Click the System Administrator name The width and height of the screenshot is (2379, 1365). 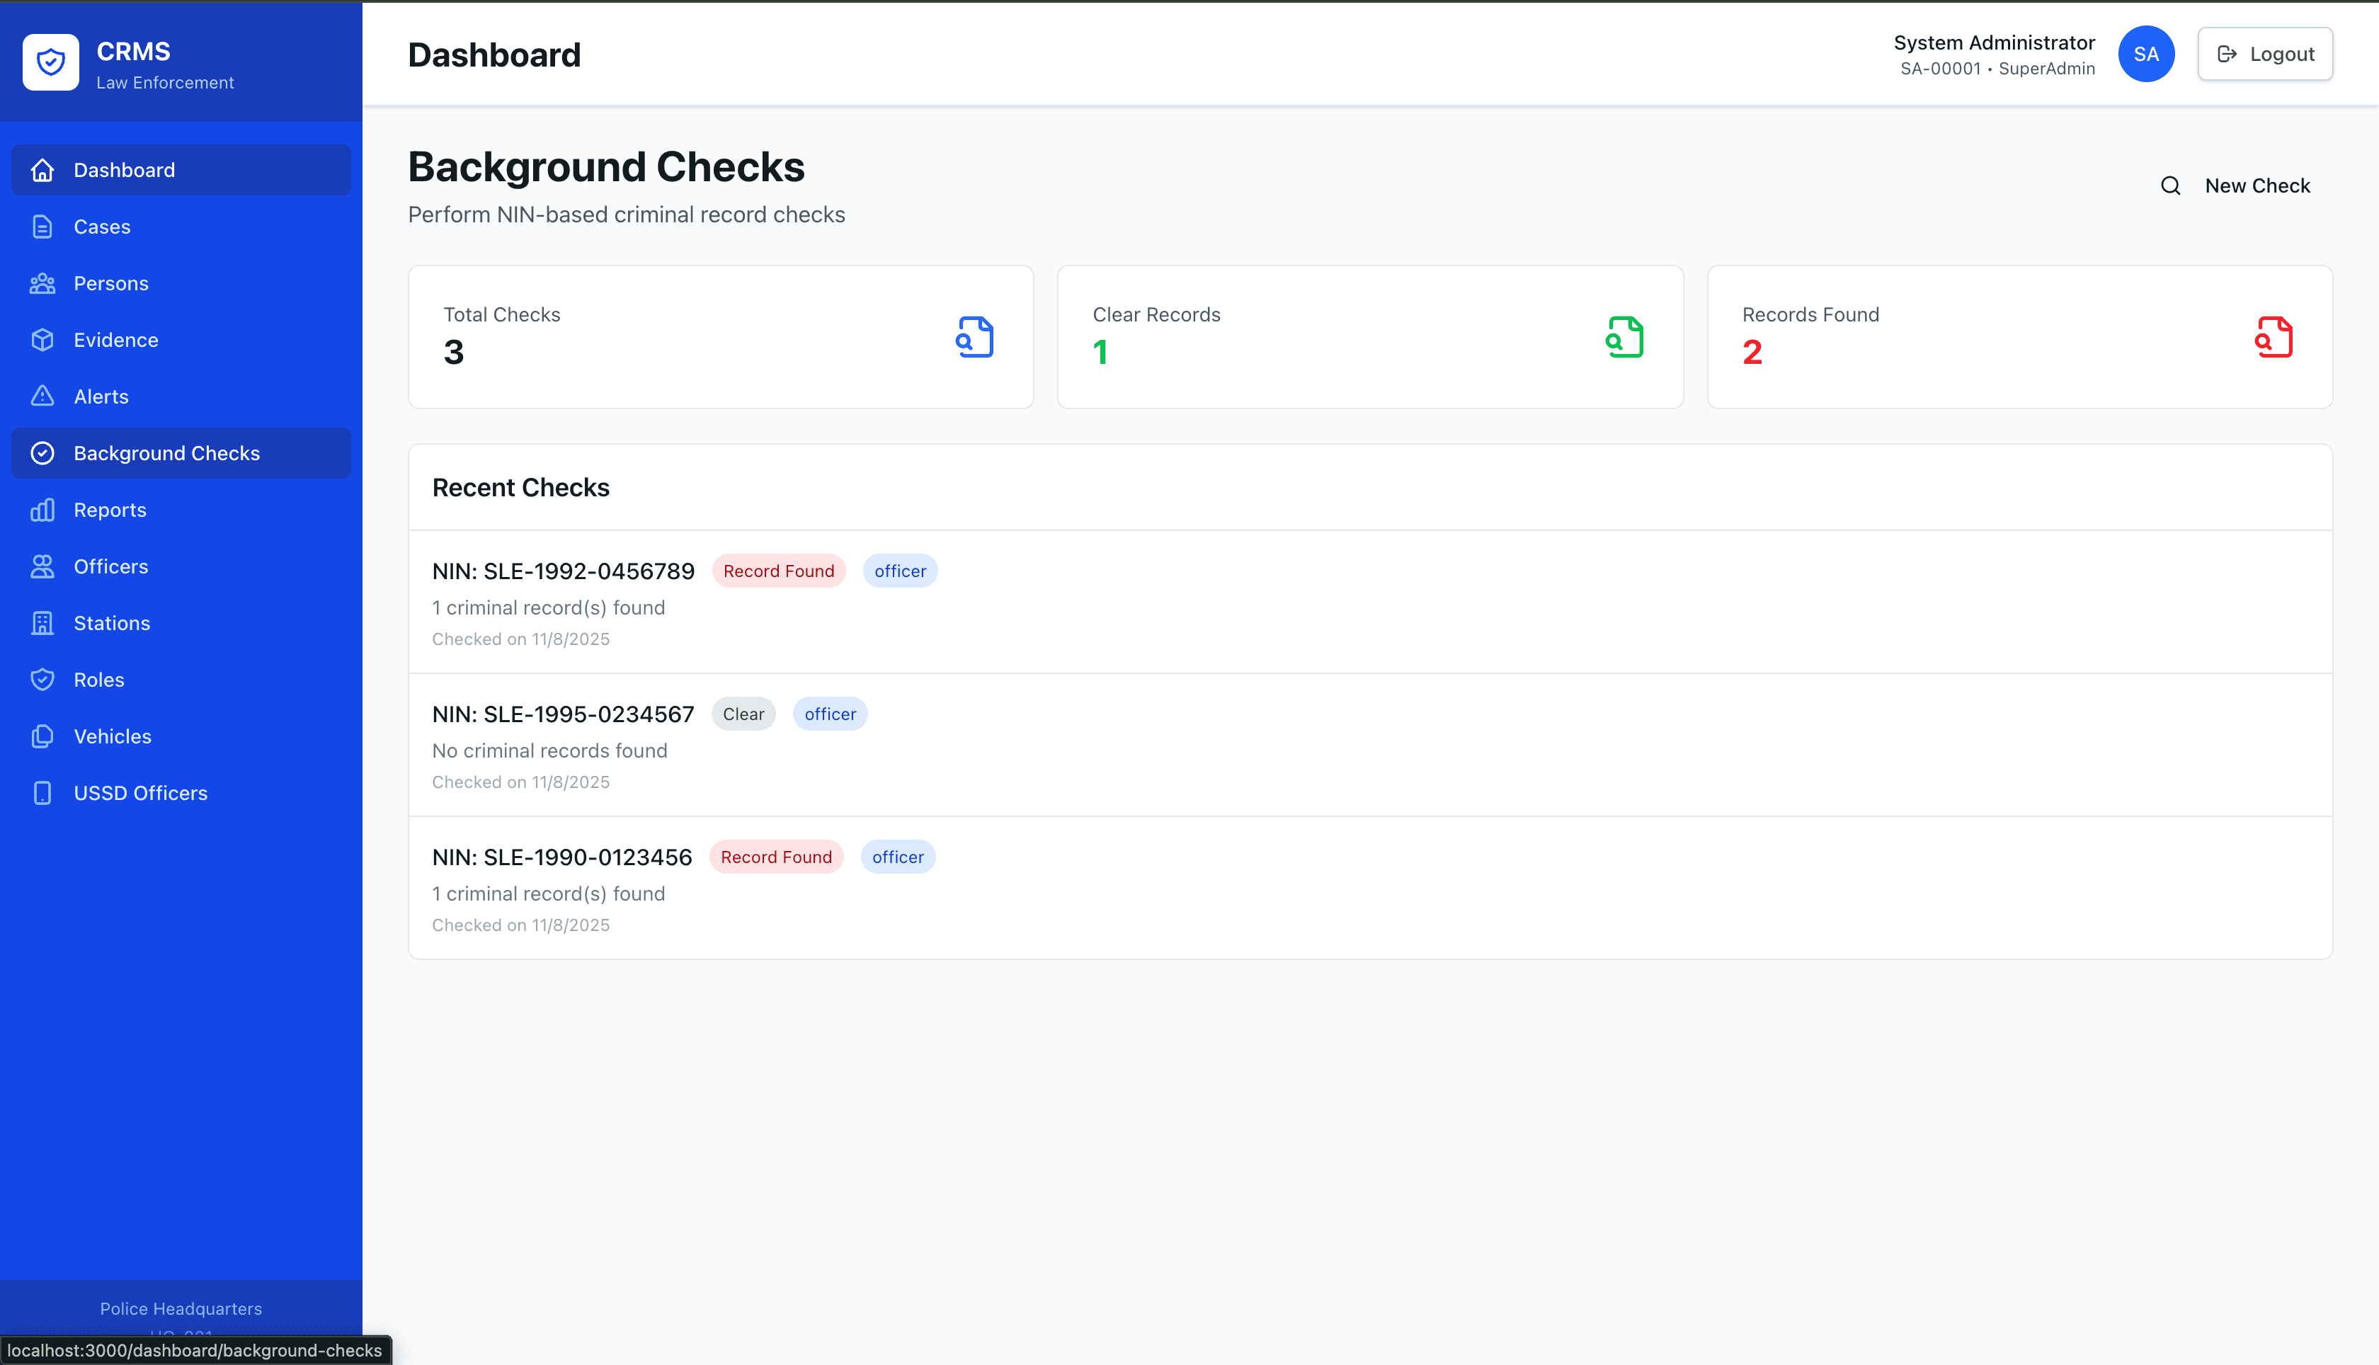click(1994, 42)
